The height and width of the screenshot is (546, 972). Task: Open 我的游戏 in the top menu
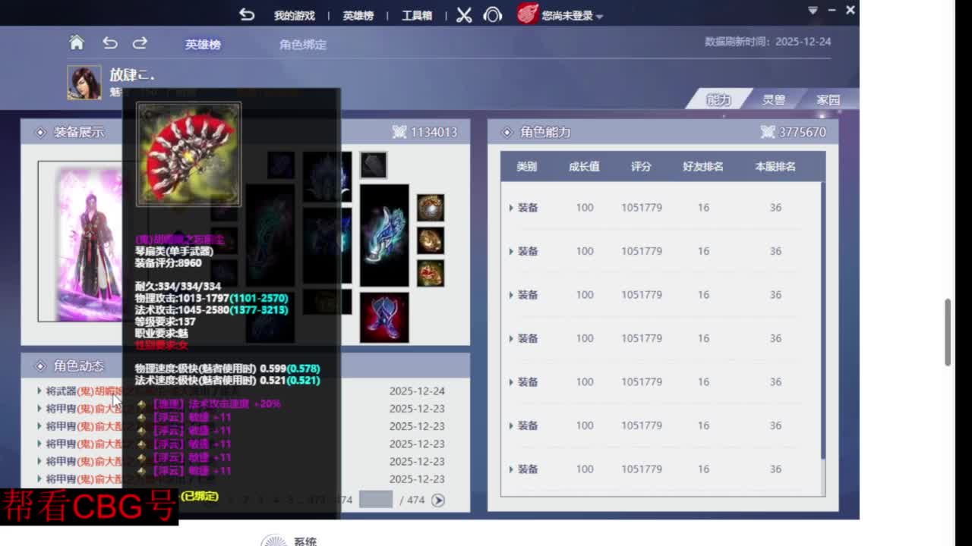(295, 15)
